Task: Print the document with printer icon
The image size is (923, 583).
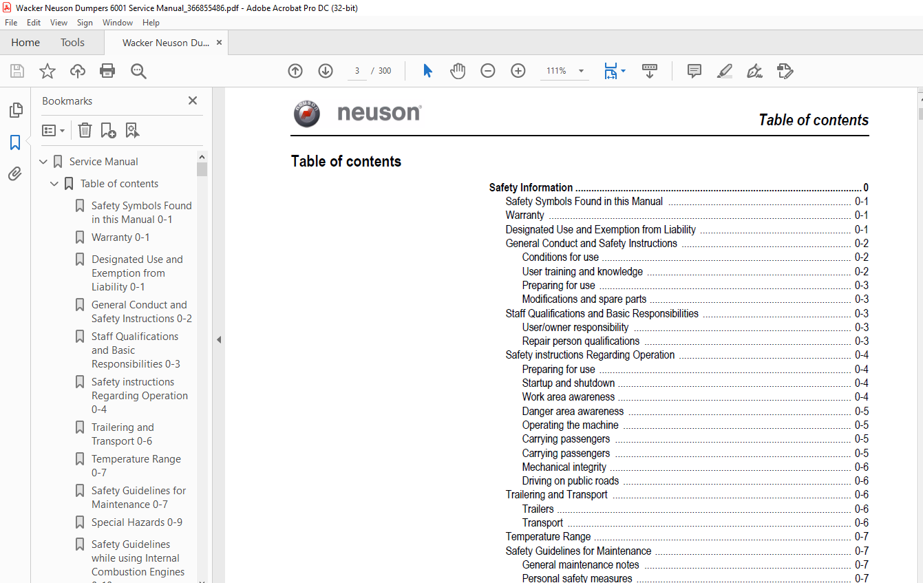Action: pos(107,71)
